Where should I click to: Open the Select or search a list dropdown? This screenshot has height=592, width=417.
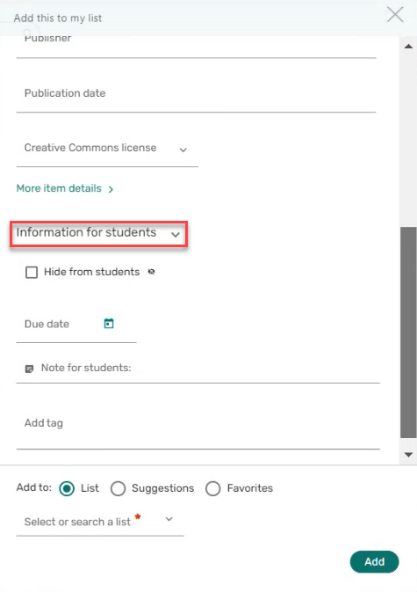pos(100,522)
